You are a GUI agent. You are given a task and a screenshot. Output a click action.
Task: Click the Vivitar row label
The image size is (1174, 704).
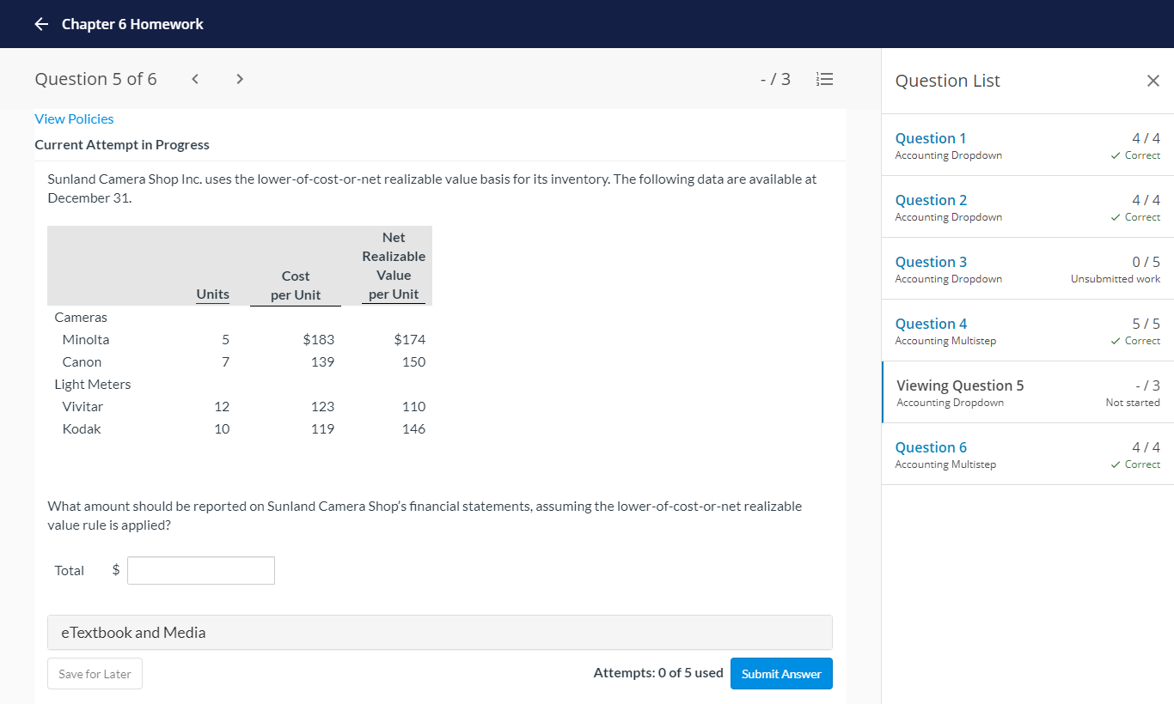coord(83,407)
